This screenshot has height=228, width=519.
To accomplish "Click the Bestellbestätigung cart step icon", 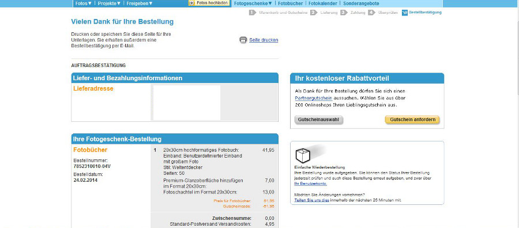I will (404, 13).
